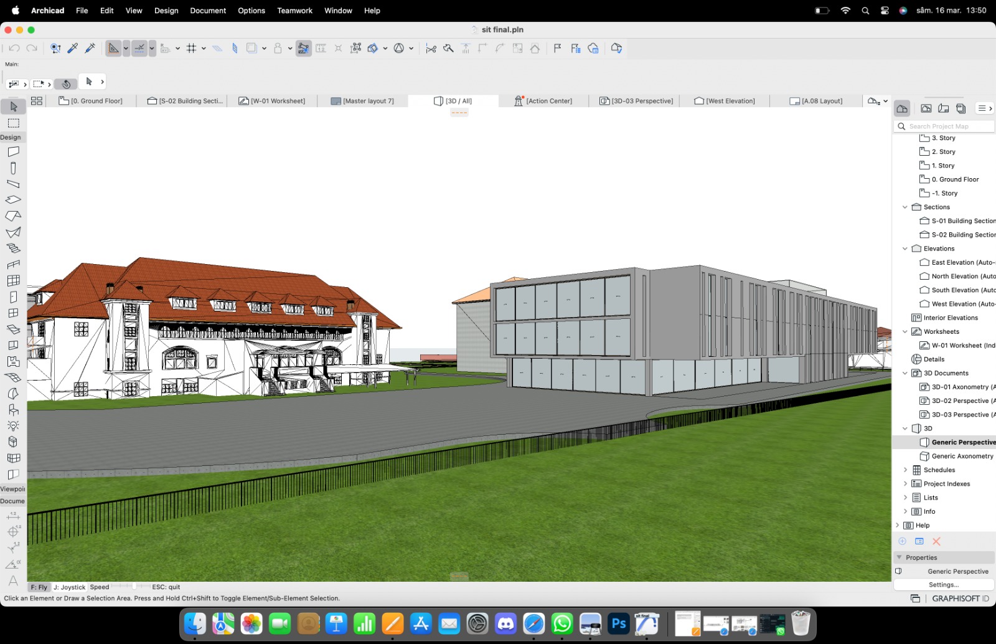
Task: Collapse the Sections tree node
Action: (905, 207)
